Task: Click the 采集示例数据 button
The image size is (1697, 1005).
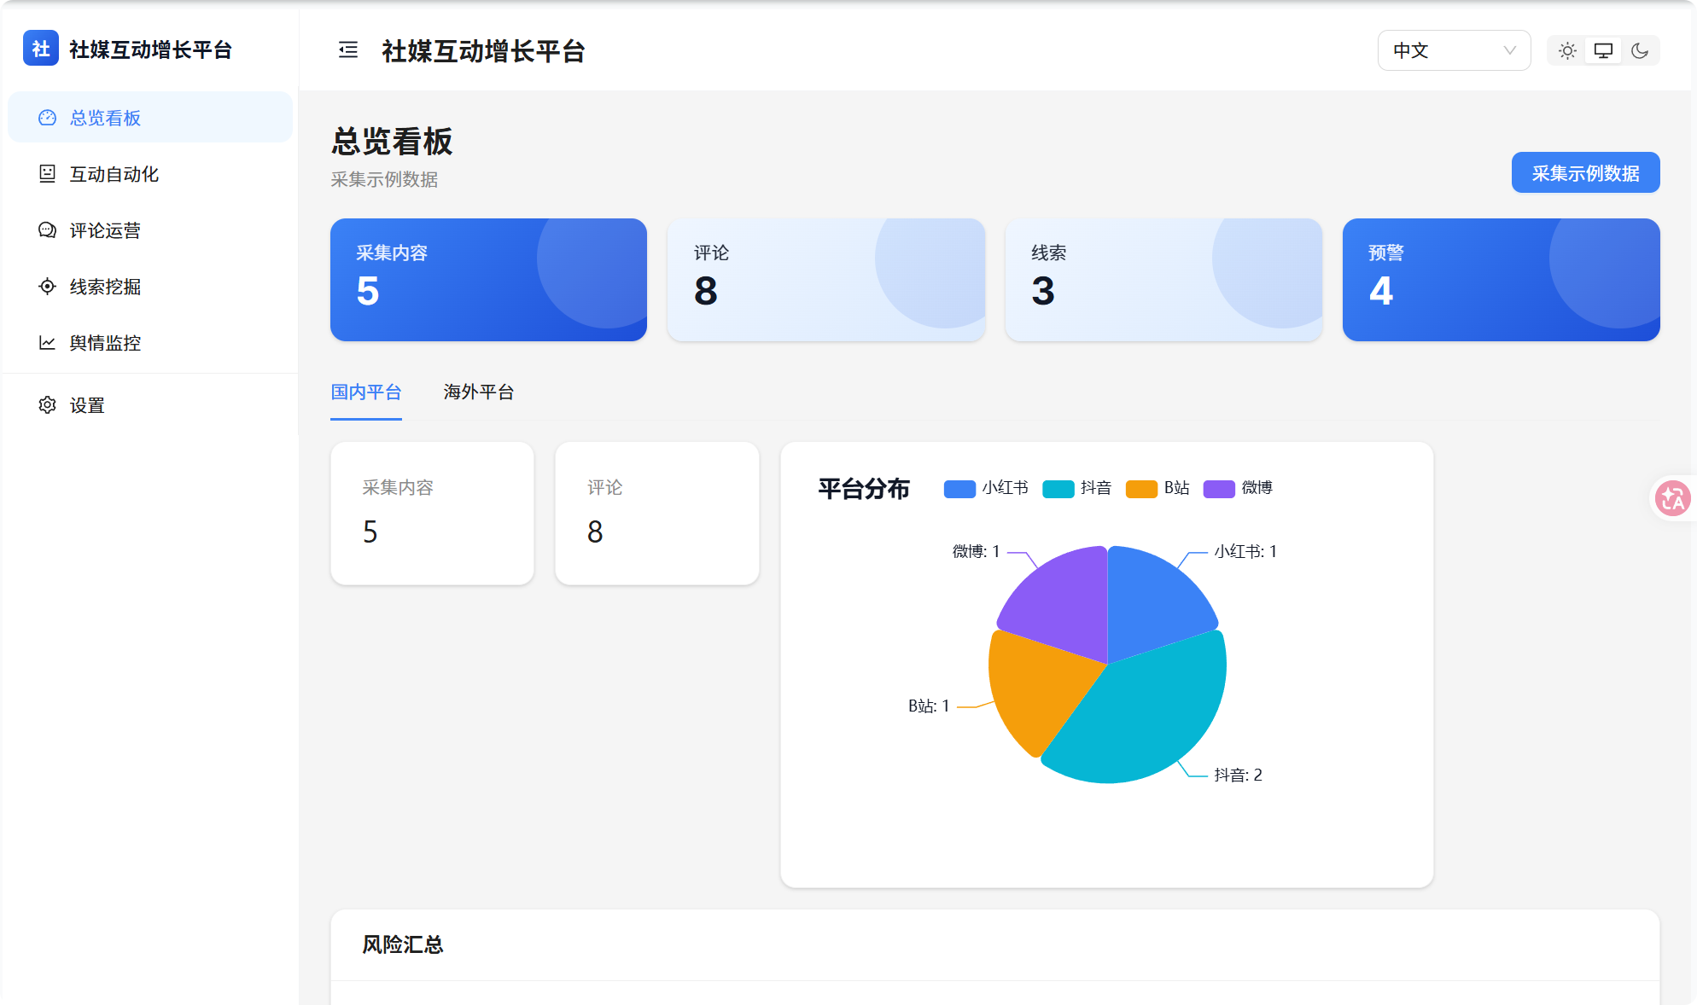Action: (x=1585, y=173)
